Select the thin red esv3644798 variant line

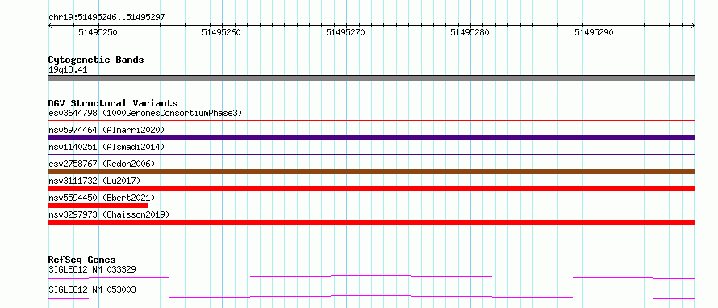click(x=371, y=121)
